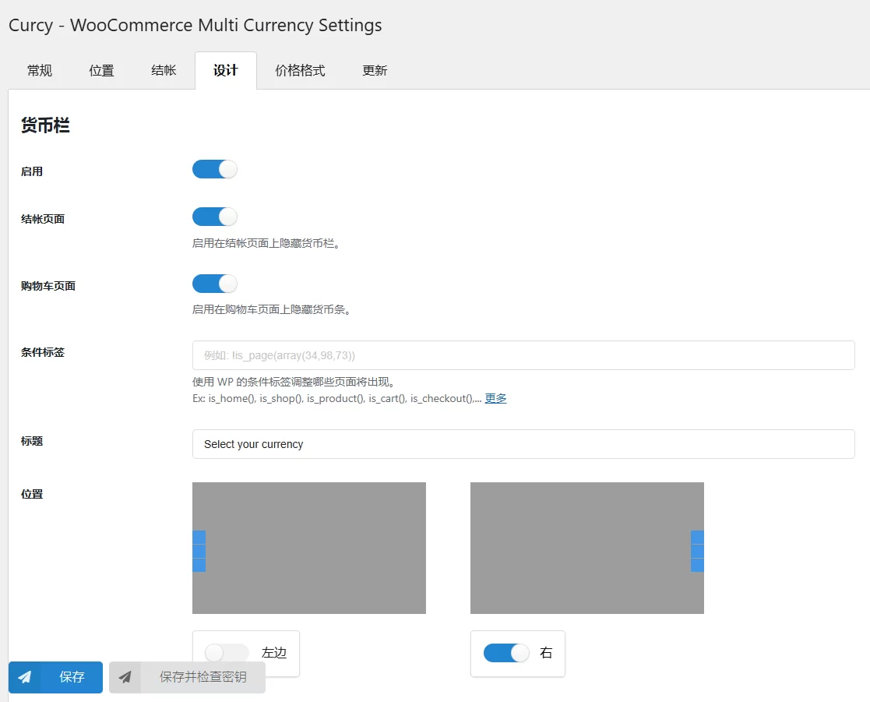The width and height of the screenshot is (870, 702).
Task: Click the 启用在结帐页面上隐藏货币栏 description text
Action: point(266,243)
